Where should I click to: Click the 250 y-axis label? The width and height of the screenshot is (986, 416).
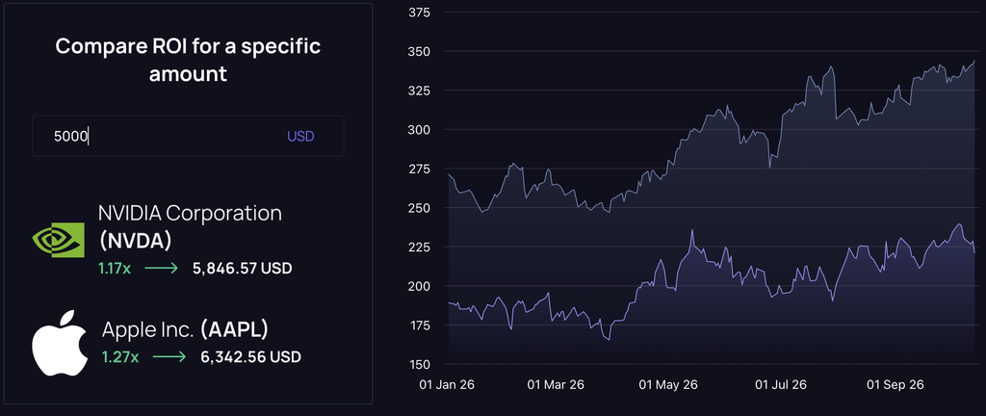pyautogui.click(x=419, y=207)
